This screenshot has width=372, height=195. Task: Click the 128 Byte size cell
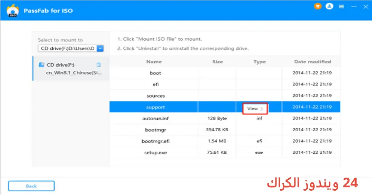pos(217,118)
